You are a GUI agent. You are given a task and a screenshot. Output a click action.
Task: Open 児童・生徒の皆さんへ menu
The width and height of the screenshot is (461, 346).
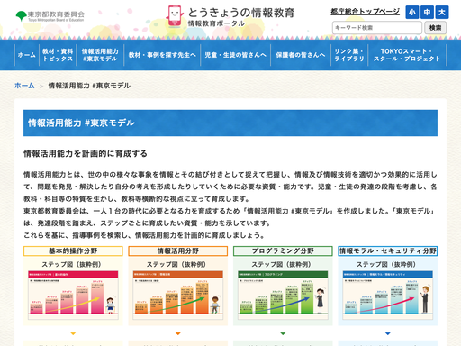click(x=235, y=55)
